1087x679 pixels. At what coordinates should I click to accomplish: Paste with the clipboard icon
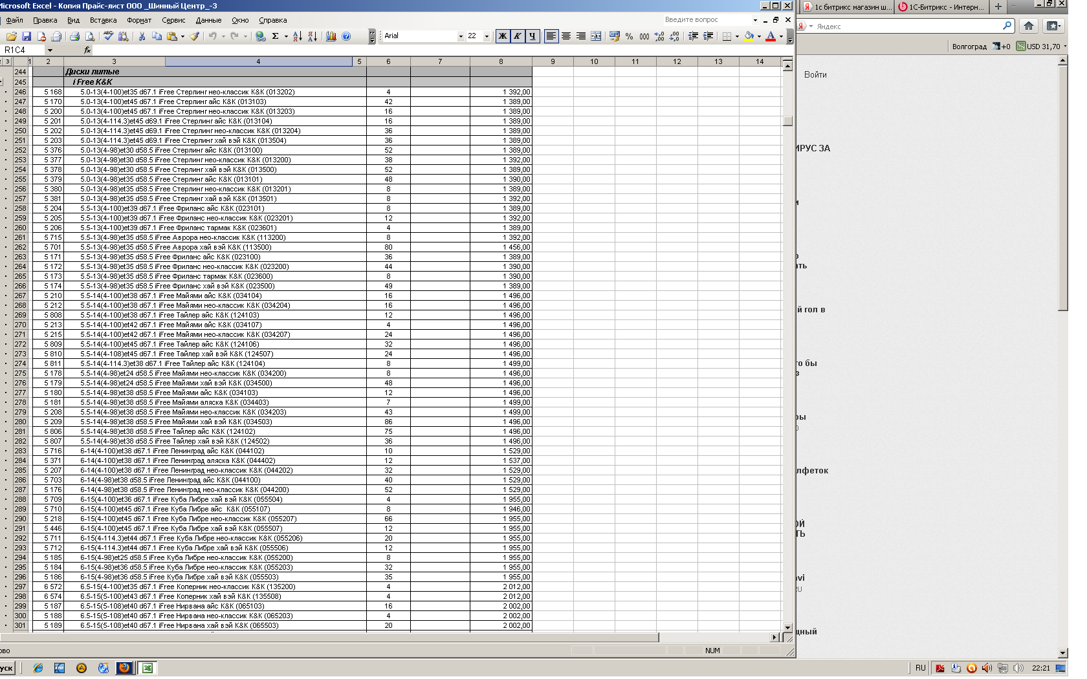(171, 36)
